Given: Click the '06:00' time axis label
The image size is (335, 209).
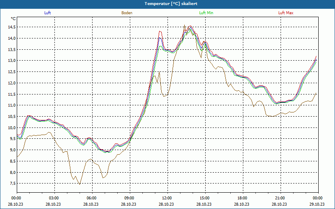Looking at the screenshot, I should pyautogui.click(x=92, y=198).
